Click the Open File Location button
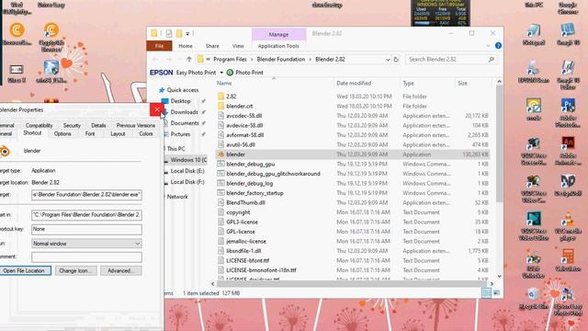588x331 pixels. pyautogui.click(x=24, y=270)
